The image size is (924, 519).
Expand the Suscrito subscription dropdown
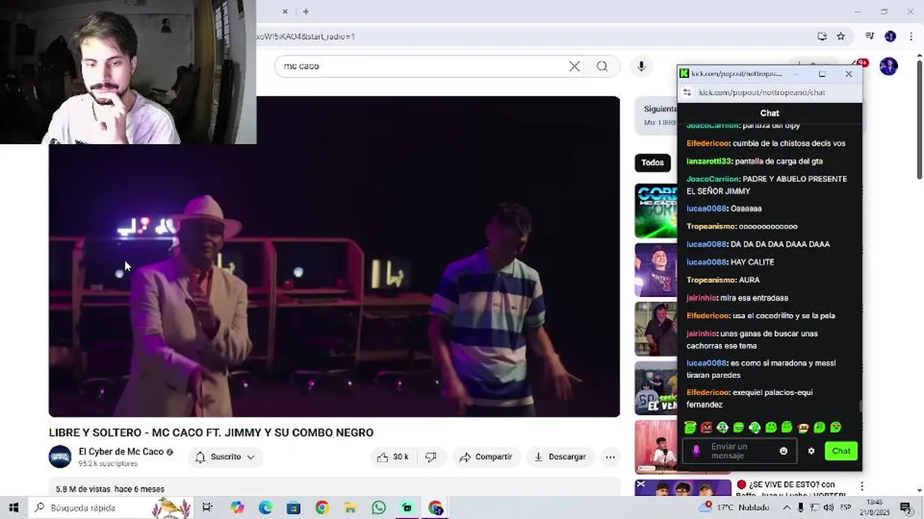pos(225,457)
